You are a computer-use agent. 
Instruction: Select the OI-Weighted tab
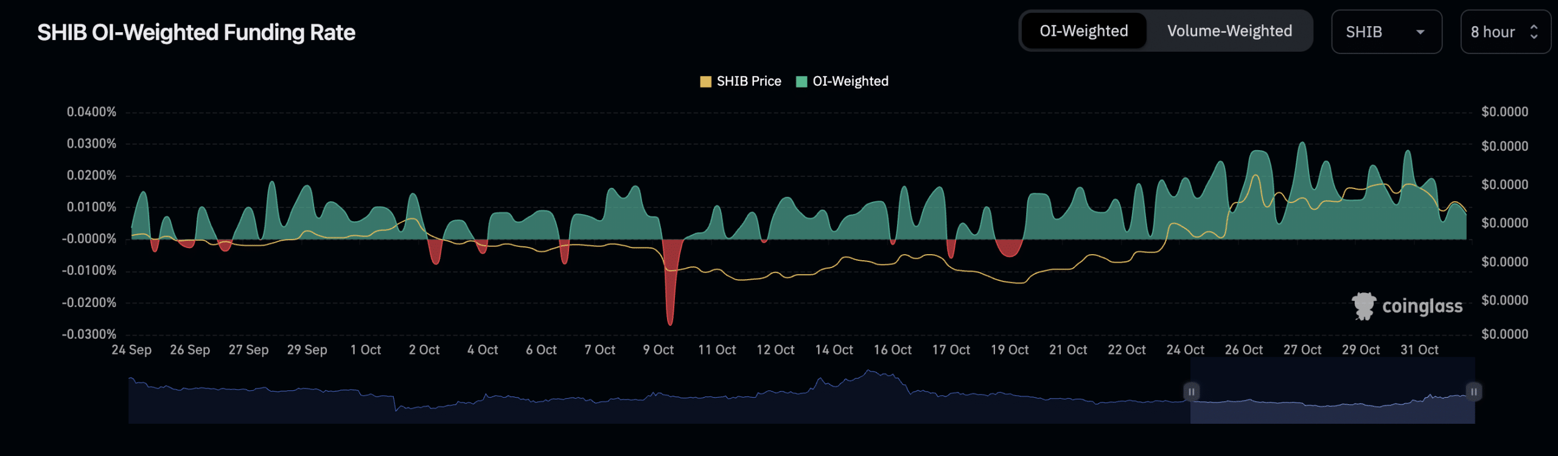[1084, 31]
